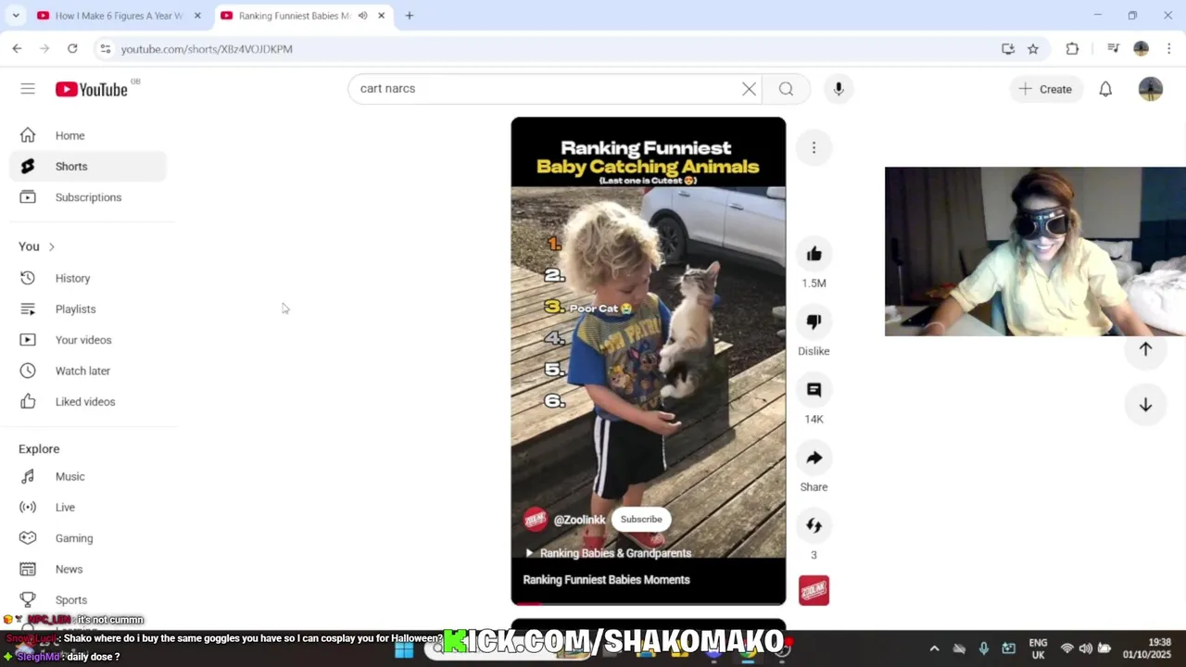Open the Zoolinkk channel avatar
Image resolution: width=1186 pixels, height=667 pixels.
click(535, 520)
